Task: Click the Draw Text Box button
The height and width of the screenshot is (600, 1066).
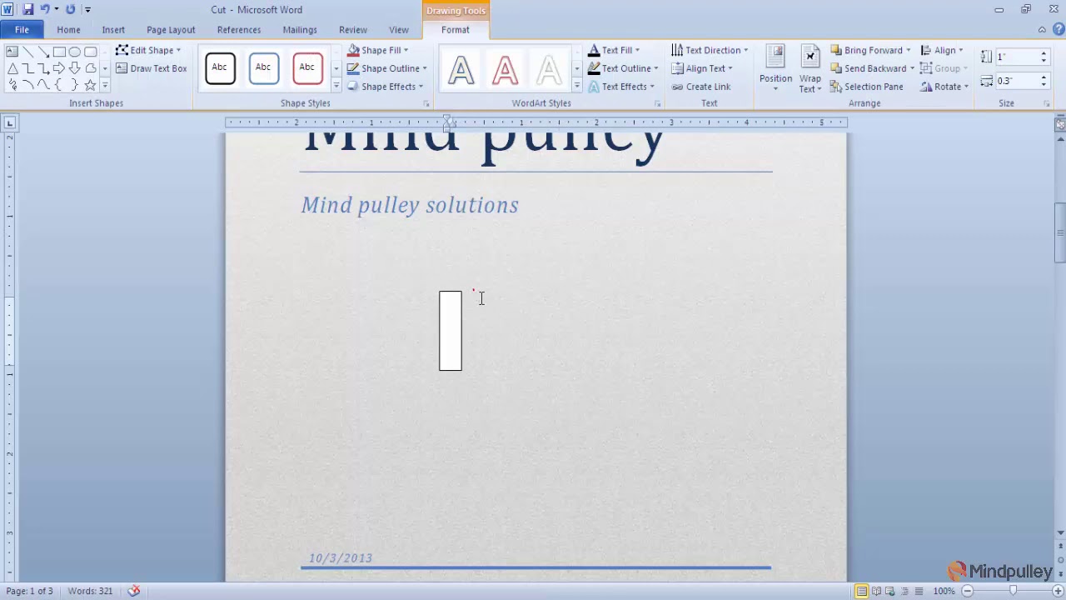Action: (x=152, y=68)
